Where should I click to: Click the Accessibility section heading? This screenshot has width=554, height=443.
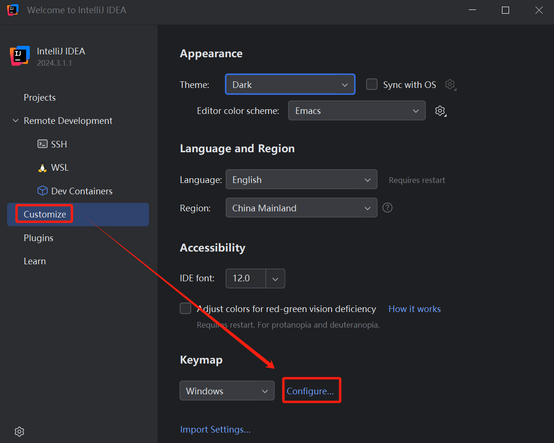(213, 247)
